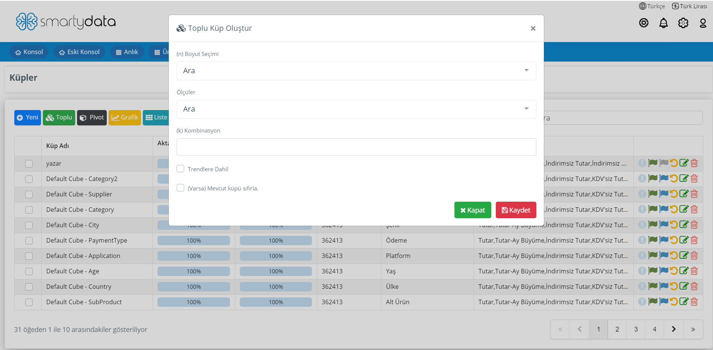713x350 pixels.
Task: Select Default Cube - City row checkbox
Action: click(x=29, y=225)
